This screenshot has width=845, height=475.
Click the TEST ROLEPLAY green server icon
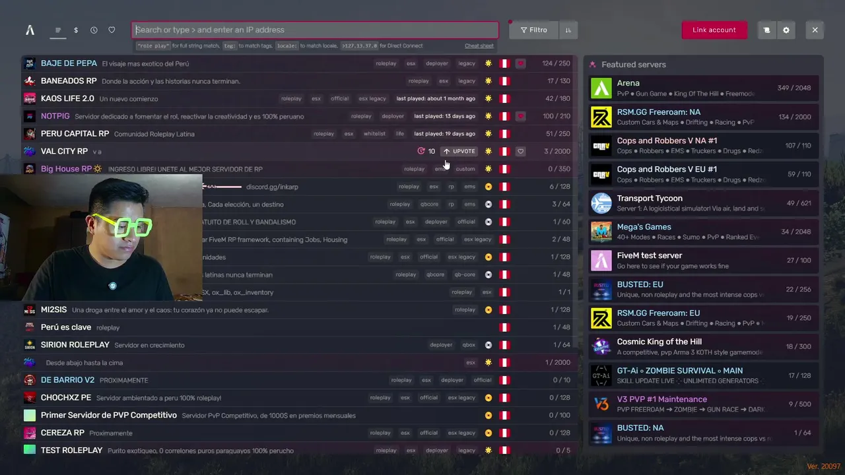(x=30, y=450)
